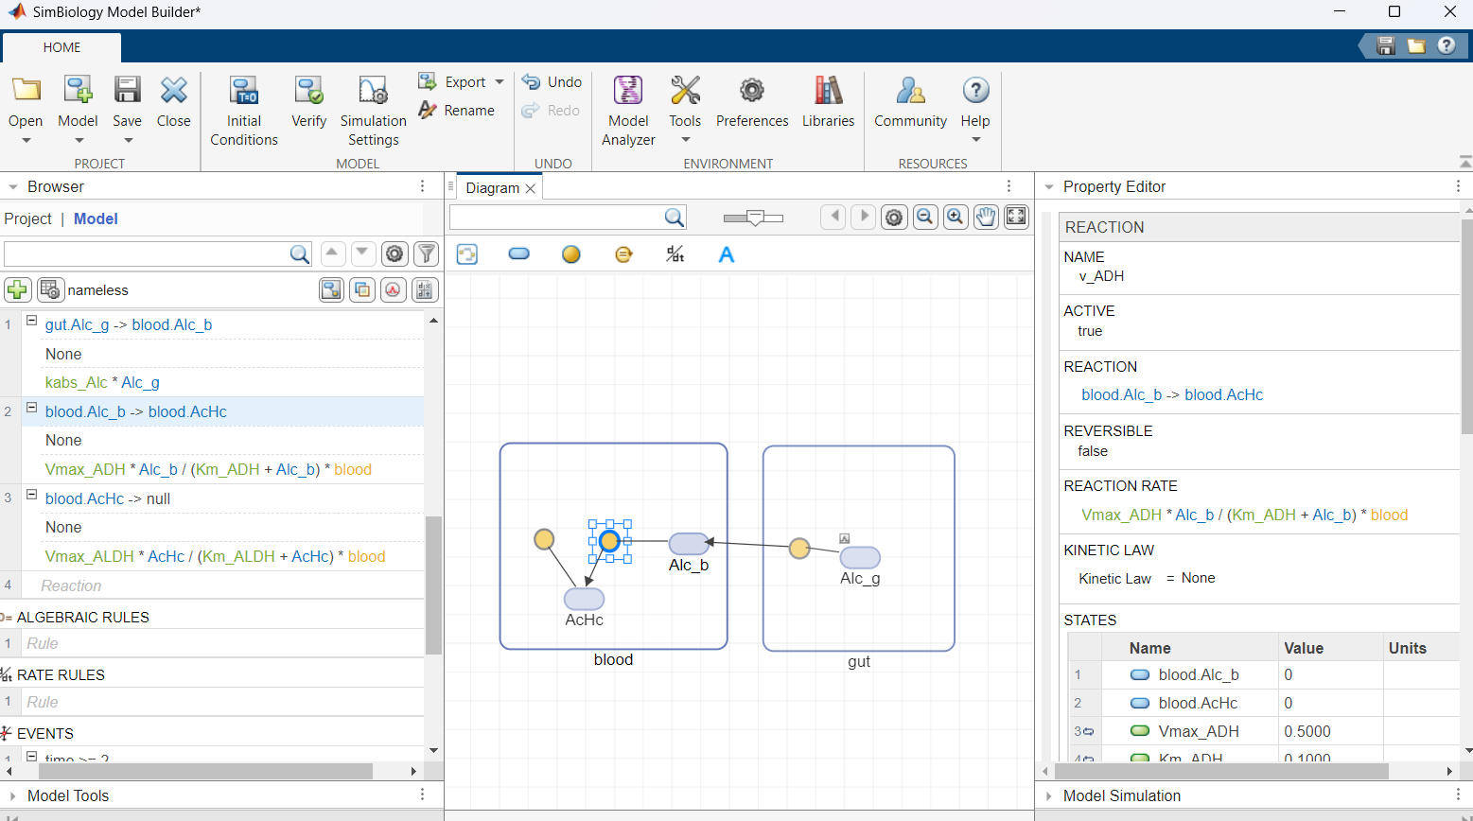Switch Browser to Project view
This screenshot has width=1473, height=821.
click(27, 218)
